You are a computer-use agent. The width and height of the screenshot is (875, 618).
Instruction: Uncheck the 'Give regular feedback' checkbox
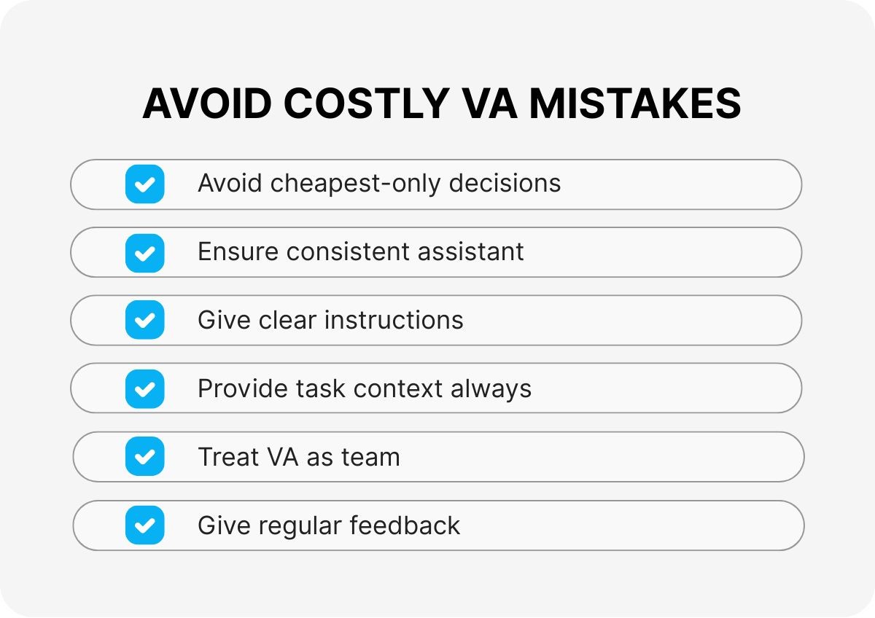pyautogui.click(x=144, y=525)
